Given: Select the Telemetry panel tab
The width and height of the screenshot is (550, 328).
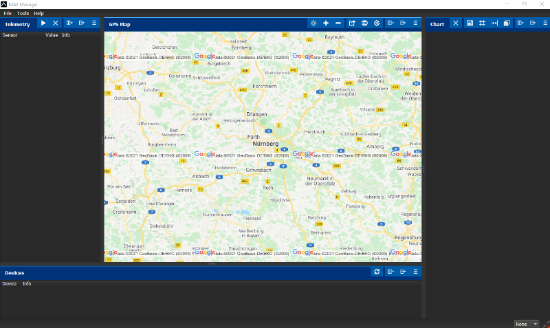Looking at the screenshot, I should point(17,24).
